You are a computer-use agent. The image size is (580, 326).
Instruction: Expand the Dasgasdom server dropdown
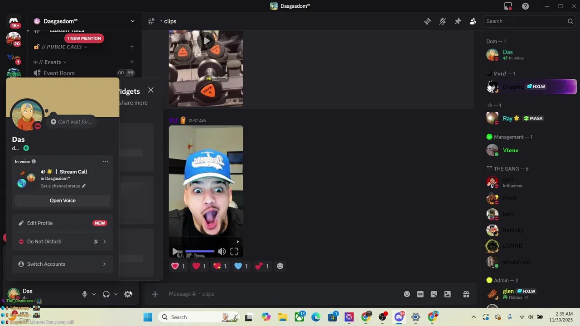[132, 21]
